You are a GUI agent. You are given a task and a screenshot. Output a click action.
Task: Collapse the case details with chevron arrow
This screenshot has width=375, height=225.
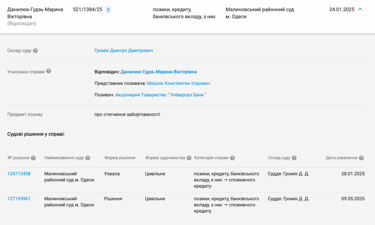click(360, 10)
